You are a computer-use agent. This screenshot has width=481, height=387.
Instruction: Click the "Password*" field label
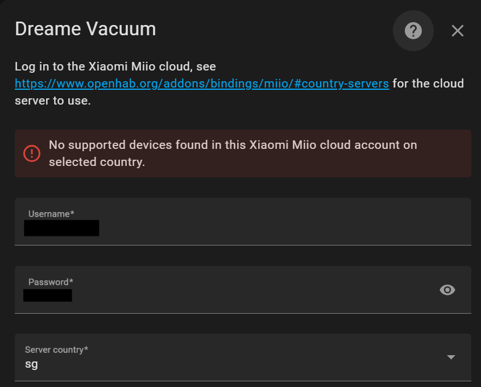tap(51, 282)
